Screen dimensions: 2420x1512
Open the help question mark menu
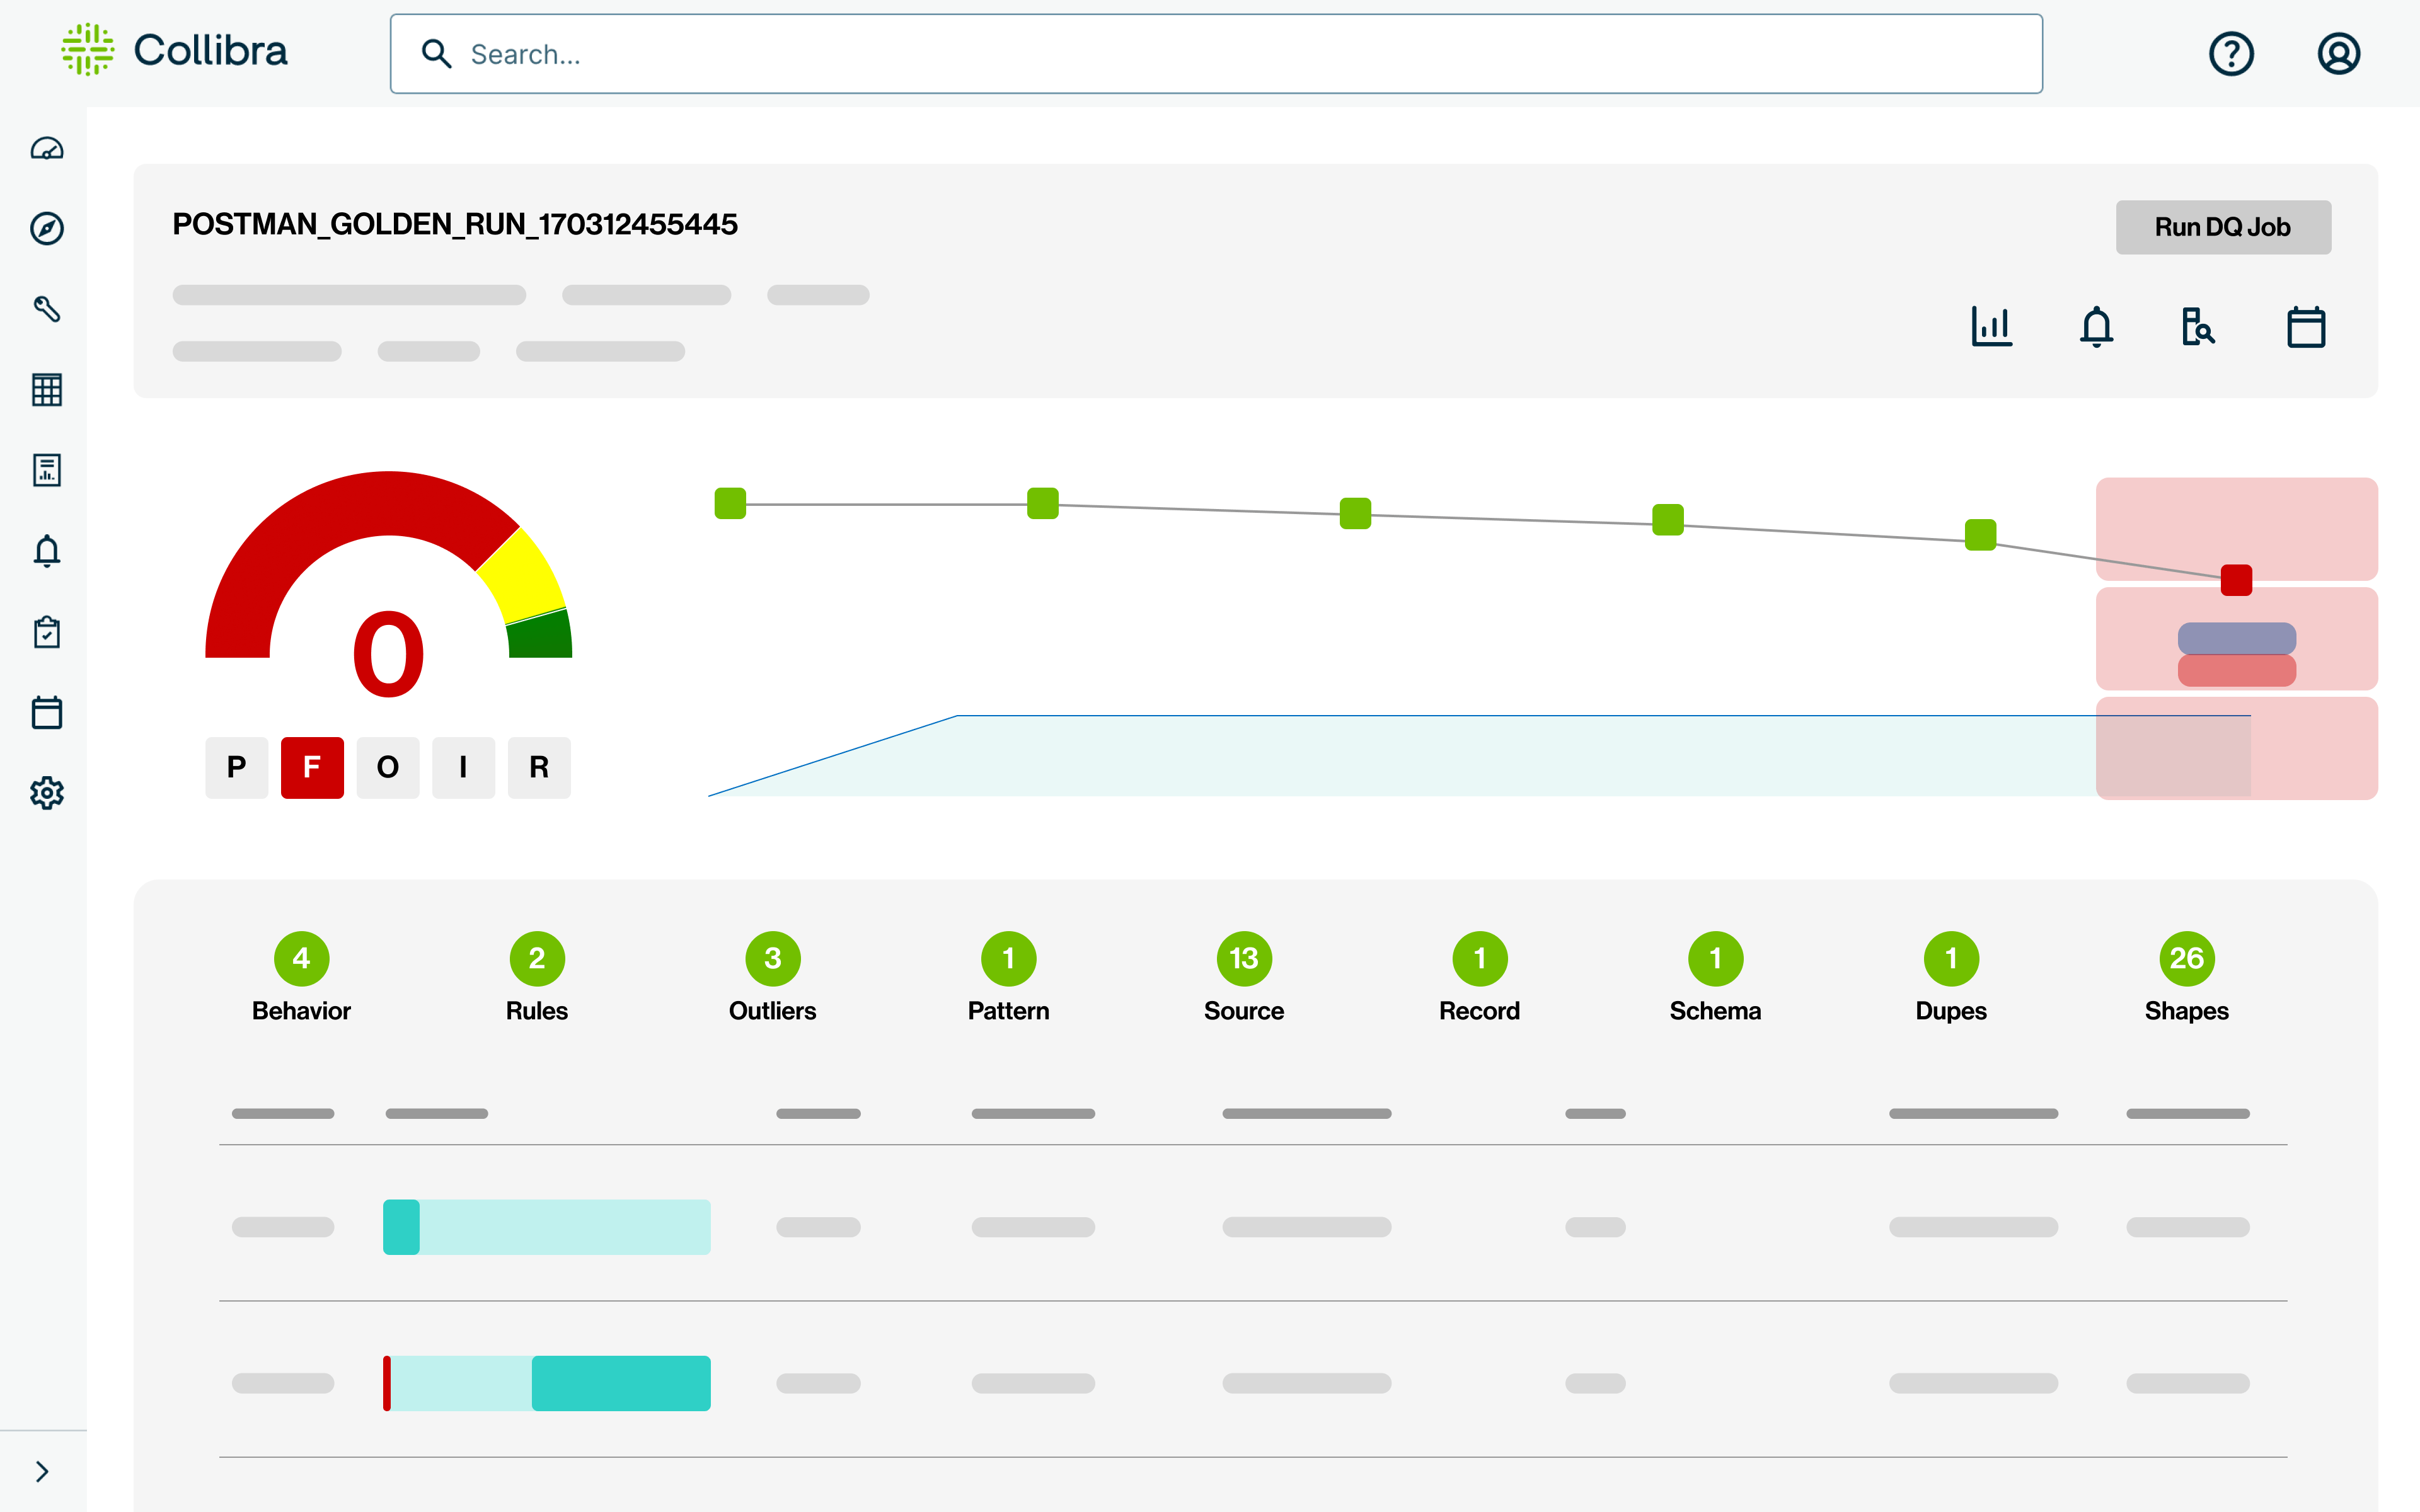point(2231,54)
